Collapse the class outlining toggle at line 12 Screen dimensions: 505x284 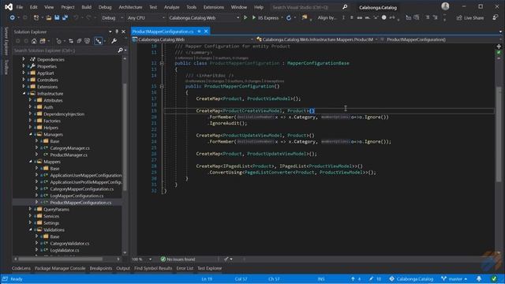[162, 63]
